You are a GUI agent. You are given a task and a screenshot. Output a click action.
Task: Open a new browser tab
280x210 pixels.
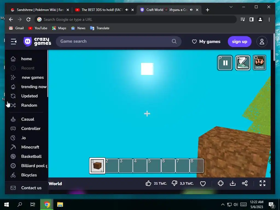pos(207,10)
